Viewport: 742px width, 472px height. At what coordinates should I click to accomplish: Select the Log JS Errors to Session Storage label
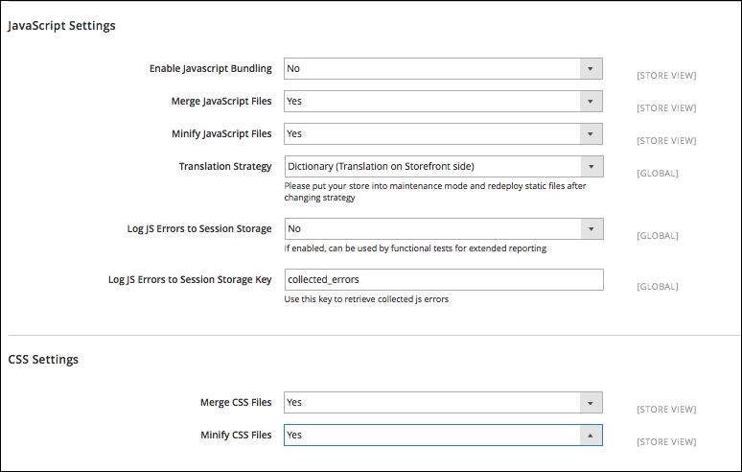(199, 228)
